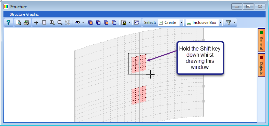
Task: Click the save view floppy icon
Action: [x=124, y=23]
